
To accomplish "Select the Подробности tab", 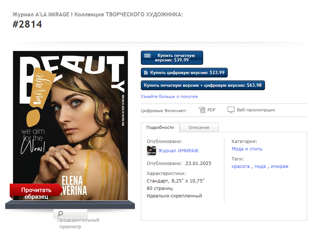I will [x=160, y=127].
